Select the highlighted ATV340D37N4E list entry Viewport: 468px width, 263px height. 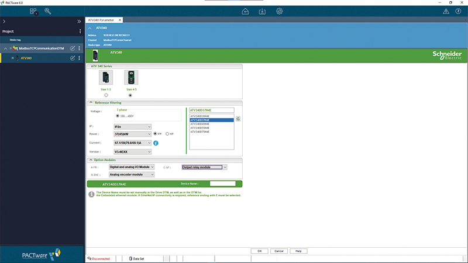(212, 120)
